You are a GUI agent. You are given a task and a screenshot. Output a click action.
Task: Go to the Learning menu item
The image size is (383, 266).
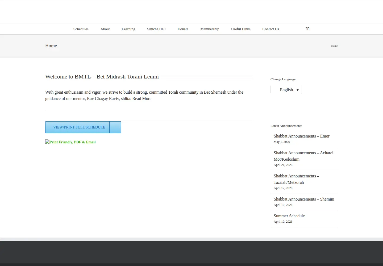pos(128,29)
